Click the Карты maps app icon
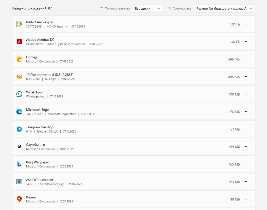 (19, 199)
